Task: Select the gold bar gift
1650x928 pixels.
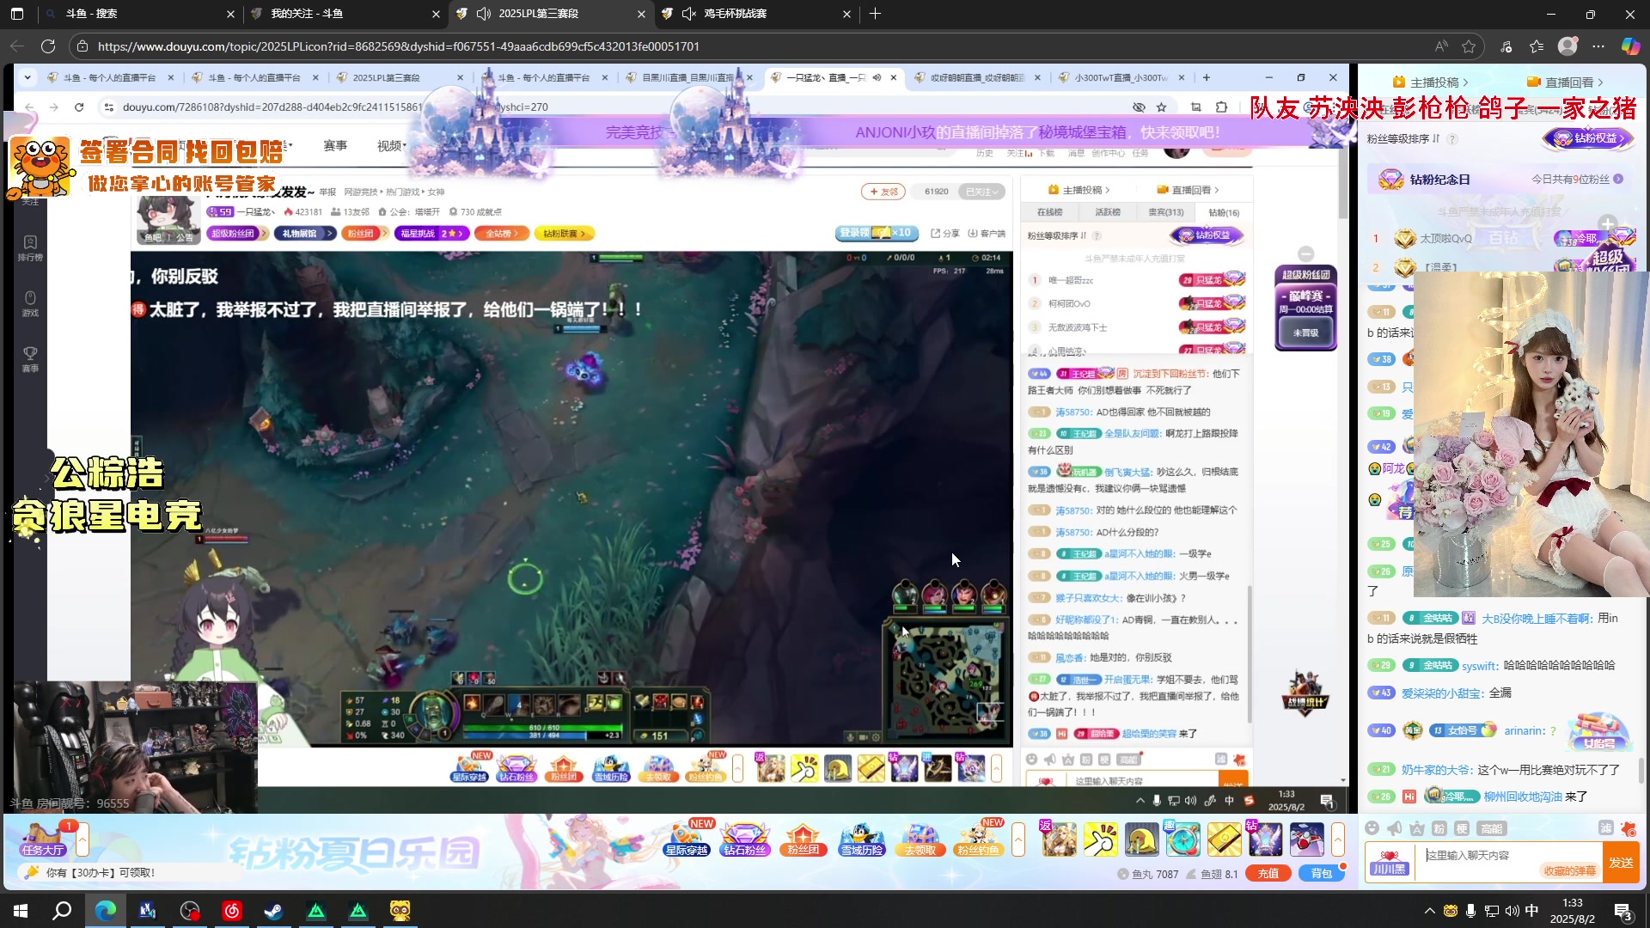Action: [1224, 839]
